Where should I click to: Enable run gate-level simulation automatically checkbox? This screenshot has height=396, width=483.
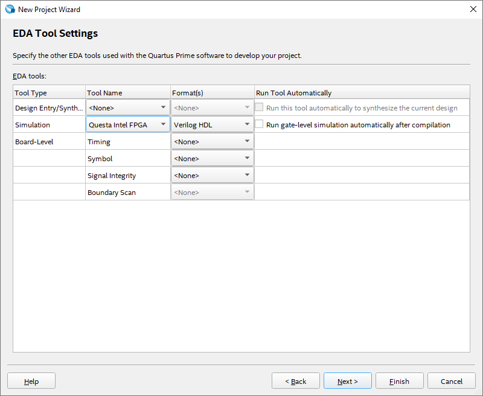click(260, 125)
